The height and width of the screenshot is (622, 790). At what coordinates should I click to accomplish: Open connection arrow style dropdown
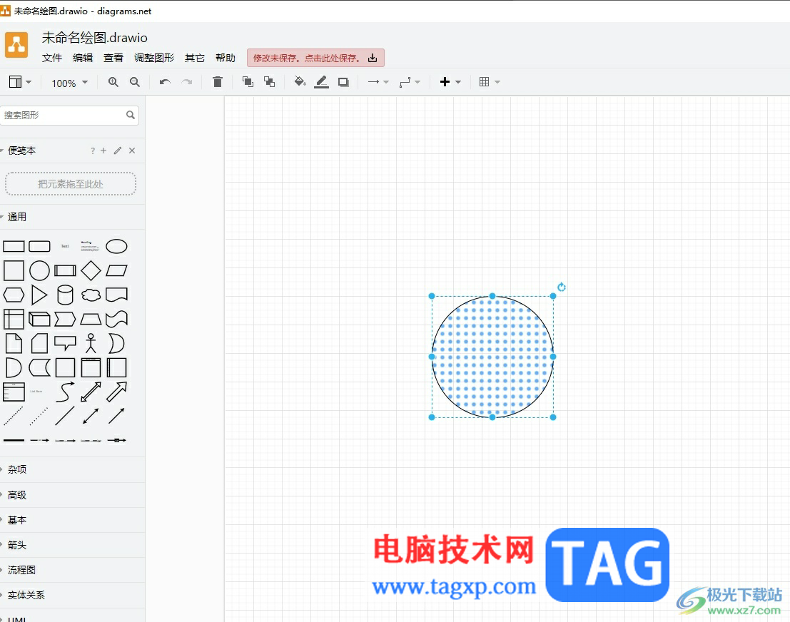coord(378,81)
